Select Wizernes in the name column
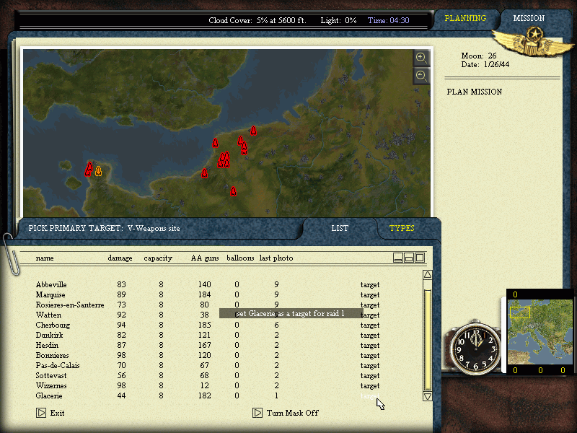This screenshot has width=577, height=433. point(51,386)
